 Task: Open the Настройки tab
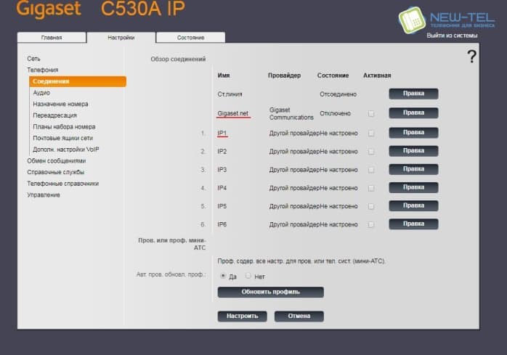coord(121,38)
